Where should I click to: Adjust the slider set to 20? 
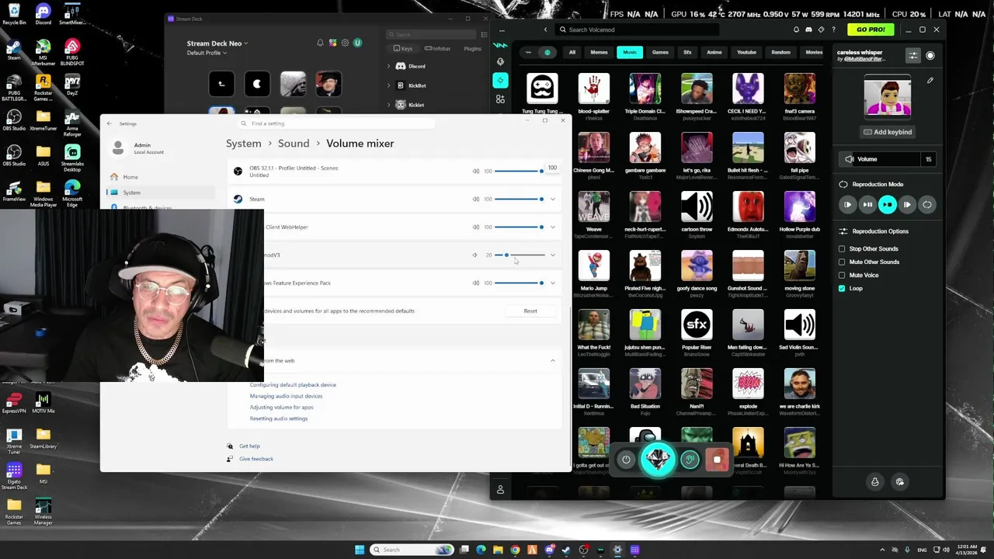[519, 255]
